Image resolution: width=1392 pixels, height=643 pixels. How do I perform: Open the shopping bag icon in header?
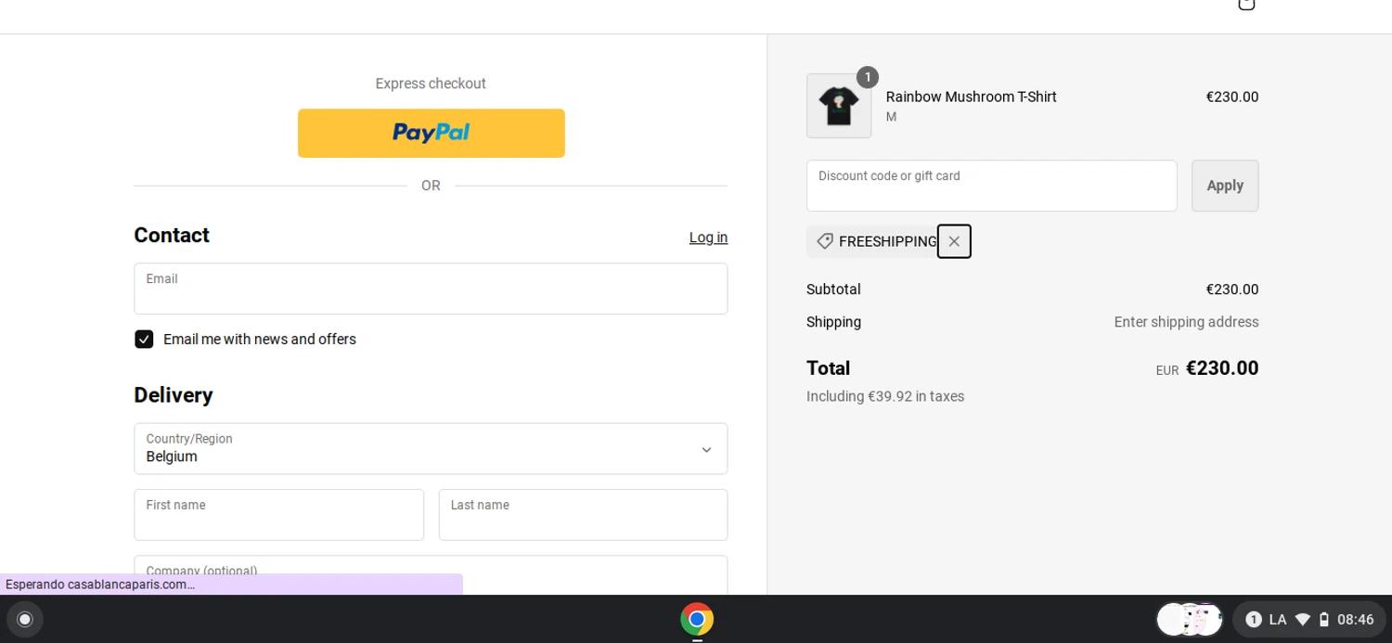point(1246,5)
